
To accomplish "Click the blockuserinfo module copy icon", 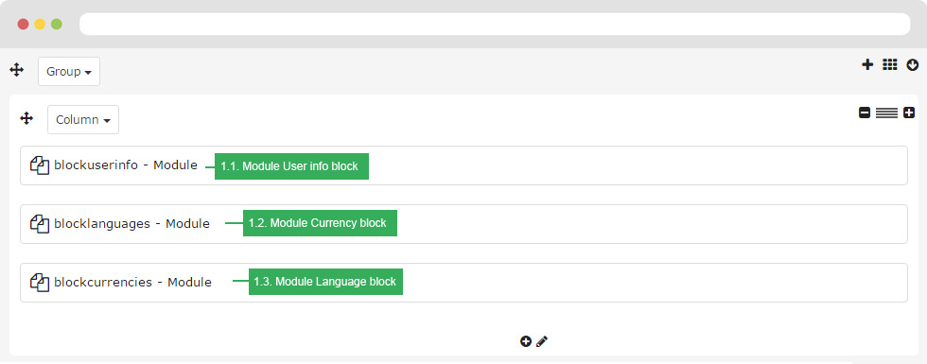I will click(x=40, y=165).
